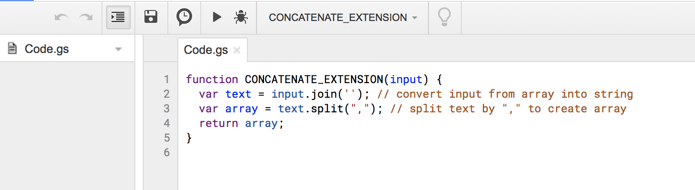Select Code.gs in the file sidebar
This screenshot has height=190, width=695.
tap(47, 49)
